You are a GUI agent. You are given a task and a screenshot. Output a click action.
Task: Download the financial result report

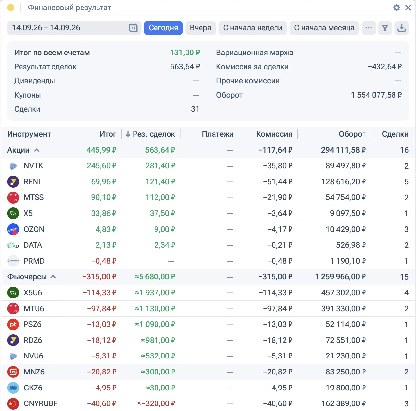point(402,28)
